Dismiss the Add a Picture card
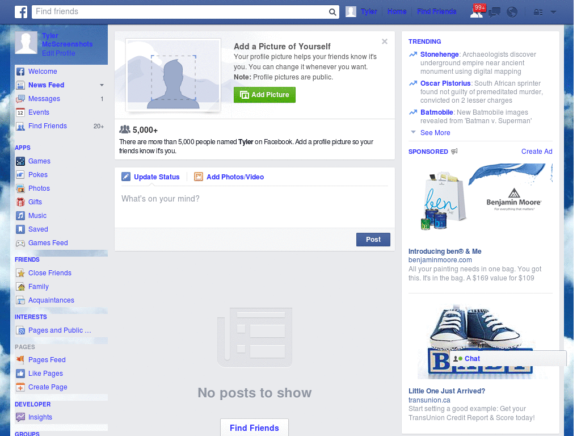Image resolution: width=581 pixels, height=436 pixels. [385, 41]
